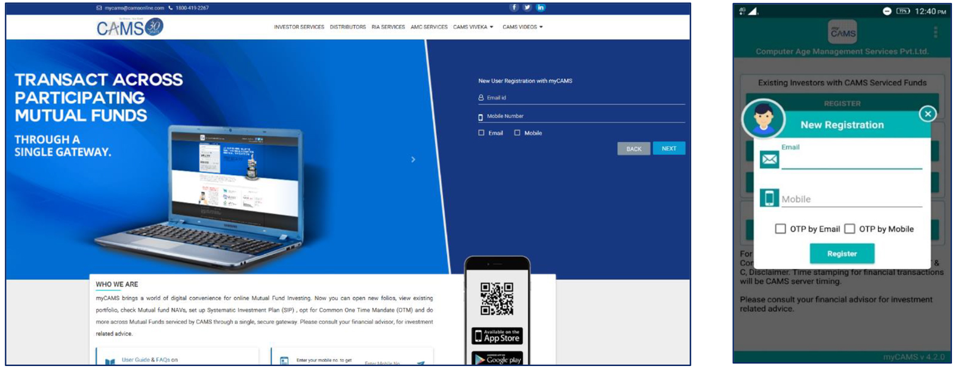Enable OTP by Email checkbox

[780, 229]
